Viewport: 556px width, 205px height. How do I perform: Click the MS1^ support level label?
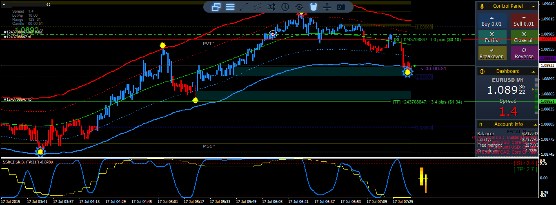click(x=209, y=146)
